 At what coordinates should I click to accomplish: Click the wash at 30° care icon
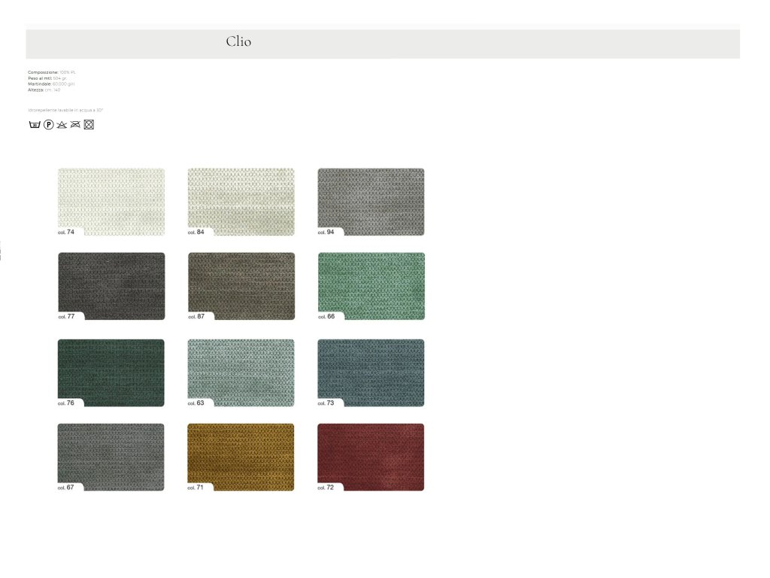click(34, 124)
